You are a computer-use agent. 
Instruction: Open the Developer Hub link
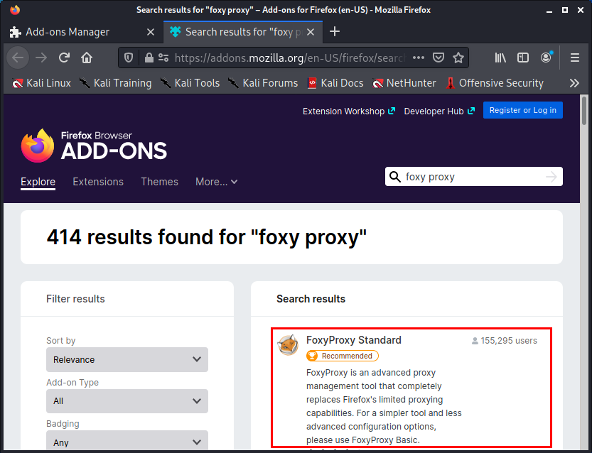click(x=439, y=111)
